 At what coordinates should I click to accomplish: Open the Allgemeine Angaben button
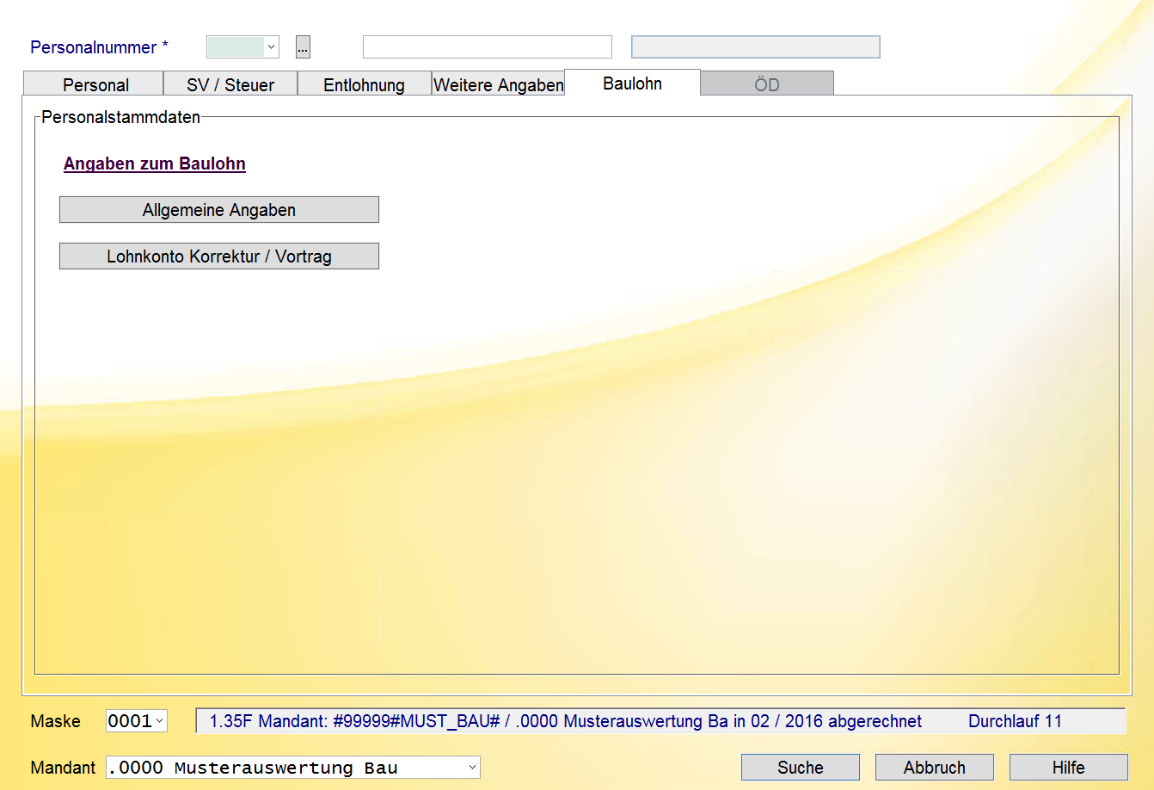point(219,210)
